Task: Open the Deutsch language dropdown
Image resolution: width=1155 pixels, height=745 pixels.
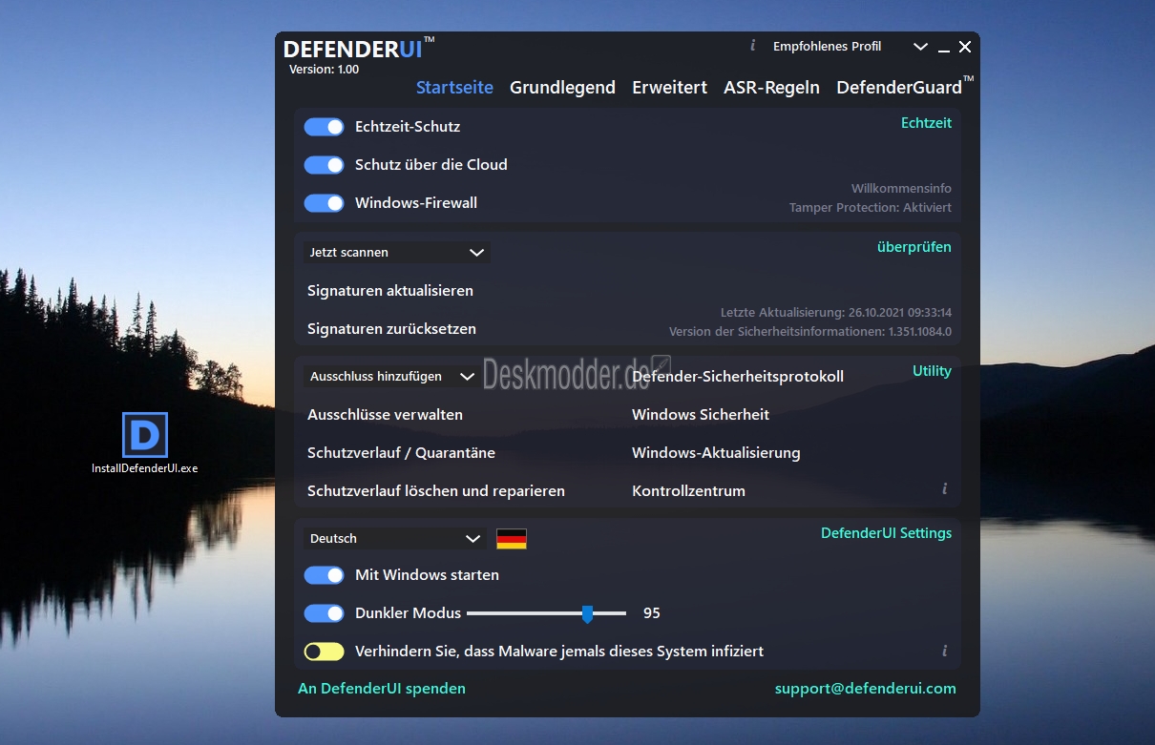Action: point(396,539)
